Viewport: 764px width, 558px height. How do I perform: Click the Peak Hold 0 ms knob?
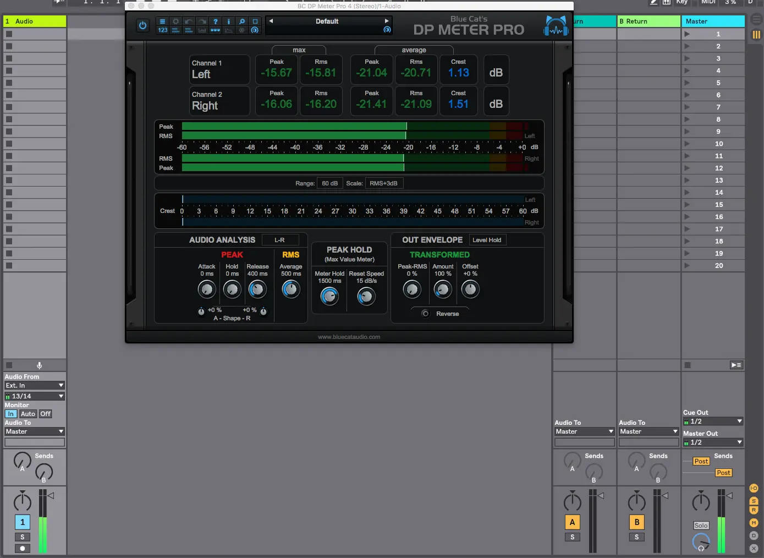[232, 289]
